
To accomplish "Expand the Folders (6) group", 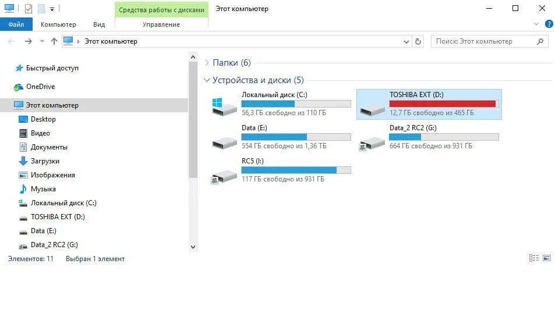I will (207, 63).
